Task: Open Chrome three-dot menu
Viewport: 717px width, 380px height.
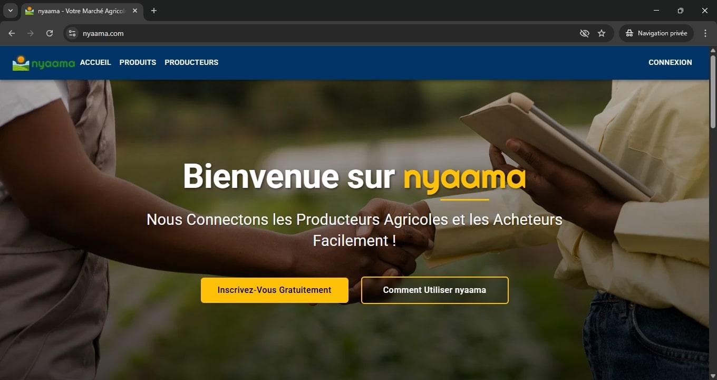Action: click(x=705, y=33)
